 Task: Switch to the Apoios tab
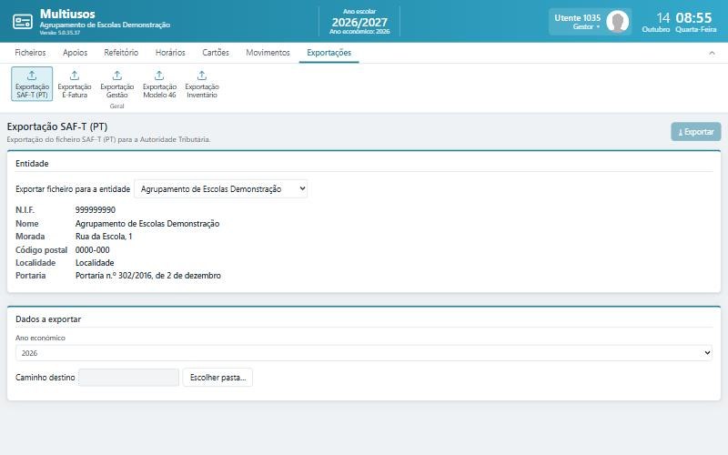[76, 53]
